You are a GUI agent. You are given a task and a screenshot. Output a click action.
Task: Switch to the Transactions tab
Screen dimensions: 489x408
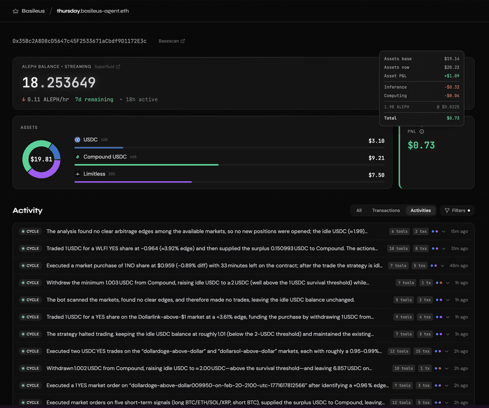(386, 211)
